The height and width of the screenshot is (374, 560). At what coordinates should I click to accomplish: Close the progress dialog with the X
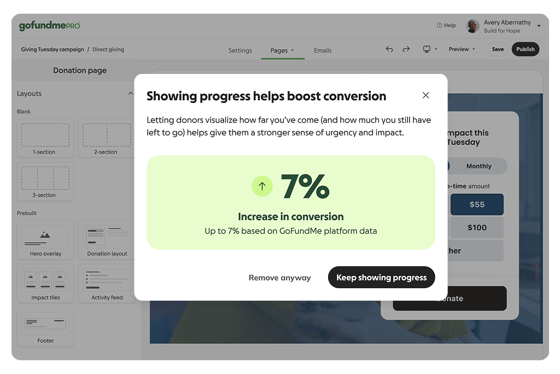425,95
